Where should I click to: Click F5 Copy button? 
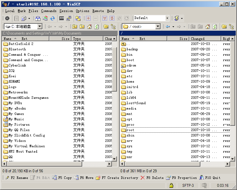(x=62, y=178)
